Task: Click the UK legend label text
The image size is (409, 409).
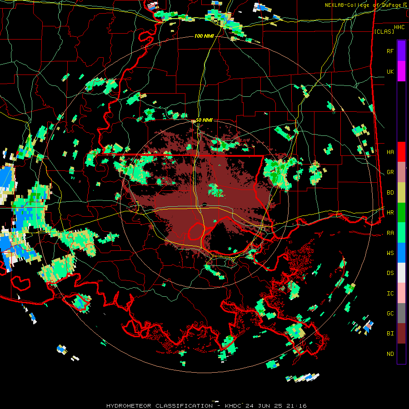Action: [390, 71]
